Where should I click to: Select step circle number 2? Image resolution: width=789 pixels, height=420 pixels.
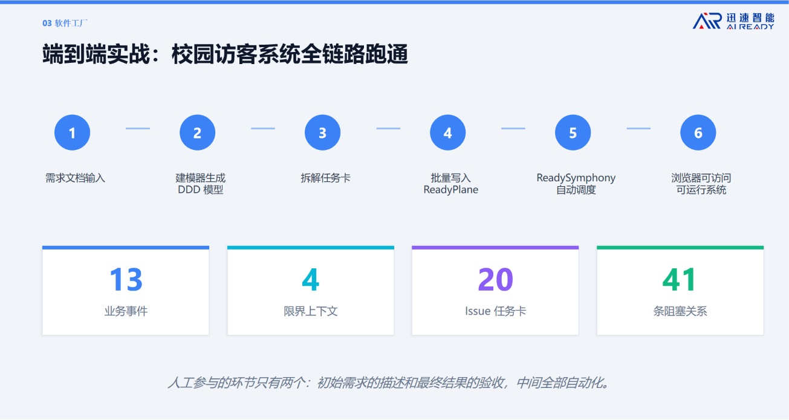197,132
